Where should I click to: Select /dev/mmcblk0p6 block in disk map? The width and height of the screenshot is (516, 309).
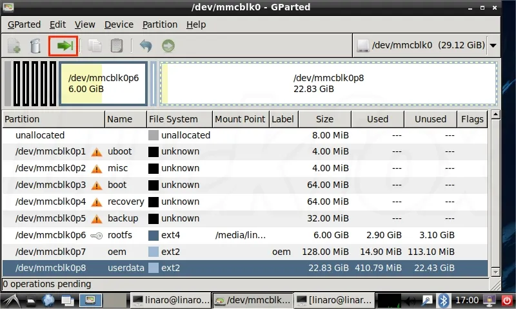[103, 84]
